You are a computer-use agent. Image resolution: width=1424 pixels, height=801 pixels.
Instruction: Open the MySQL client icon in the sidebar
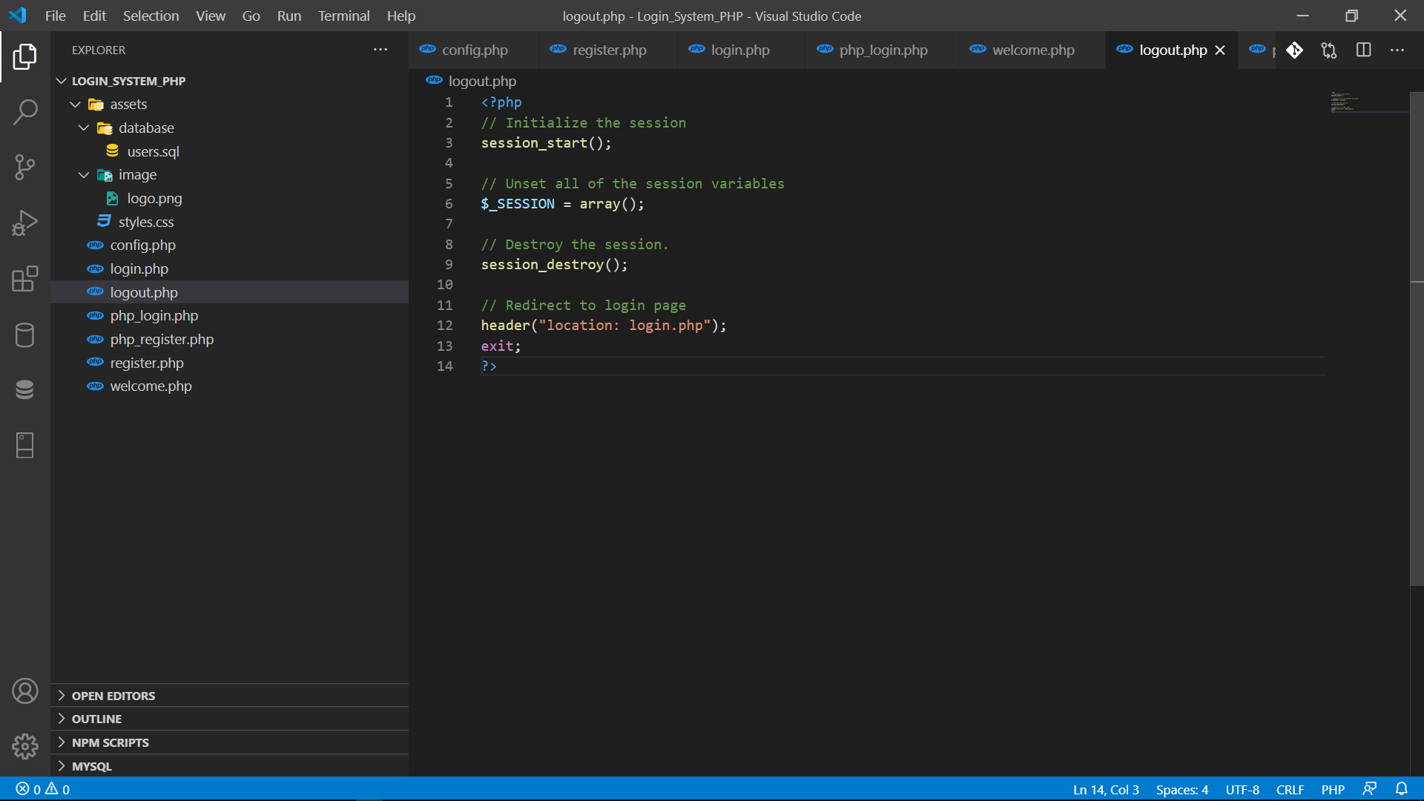click(x=25, y=389)
